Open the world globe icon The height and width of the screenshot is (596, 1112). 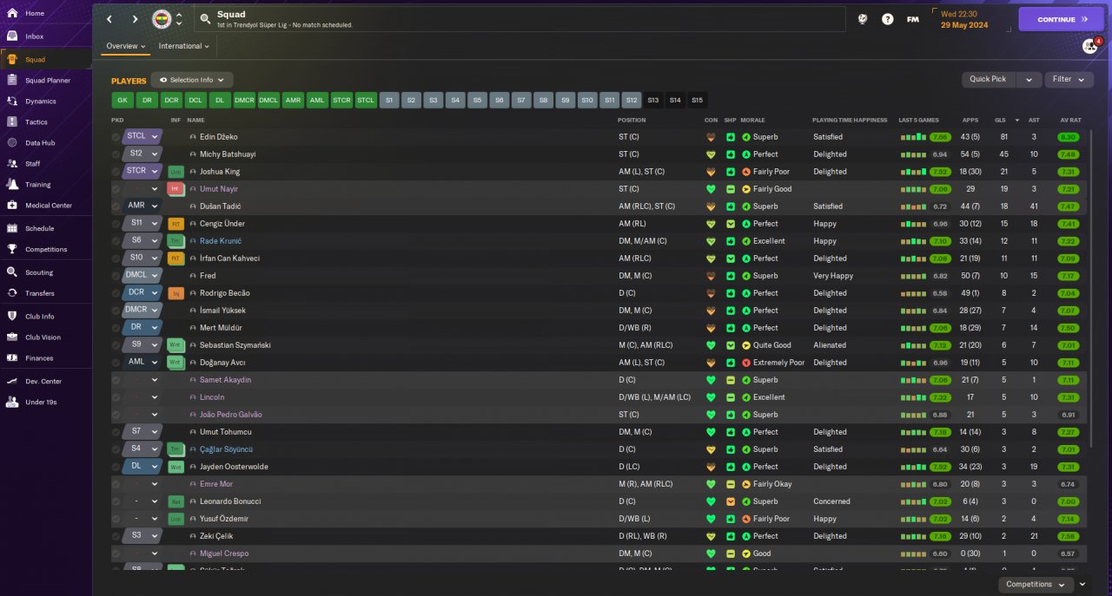point(863,19)
